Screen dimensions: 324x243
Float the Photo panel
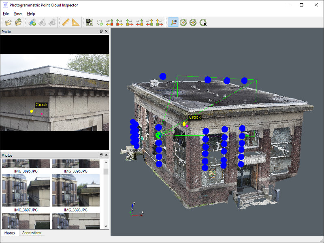pos(101,31)
